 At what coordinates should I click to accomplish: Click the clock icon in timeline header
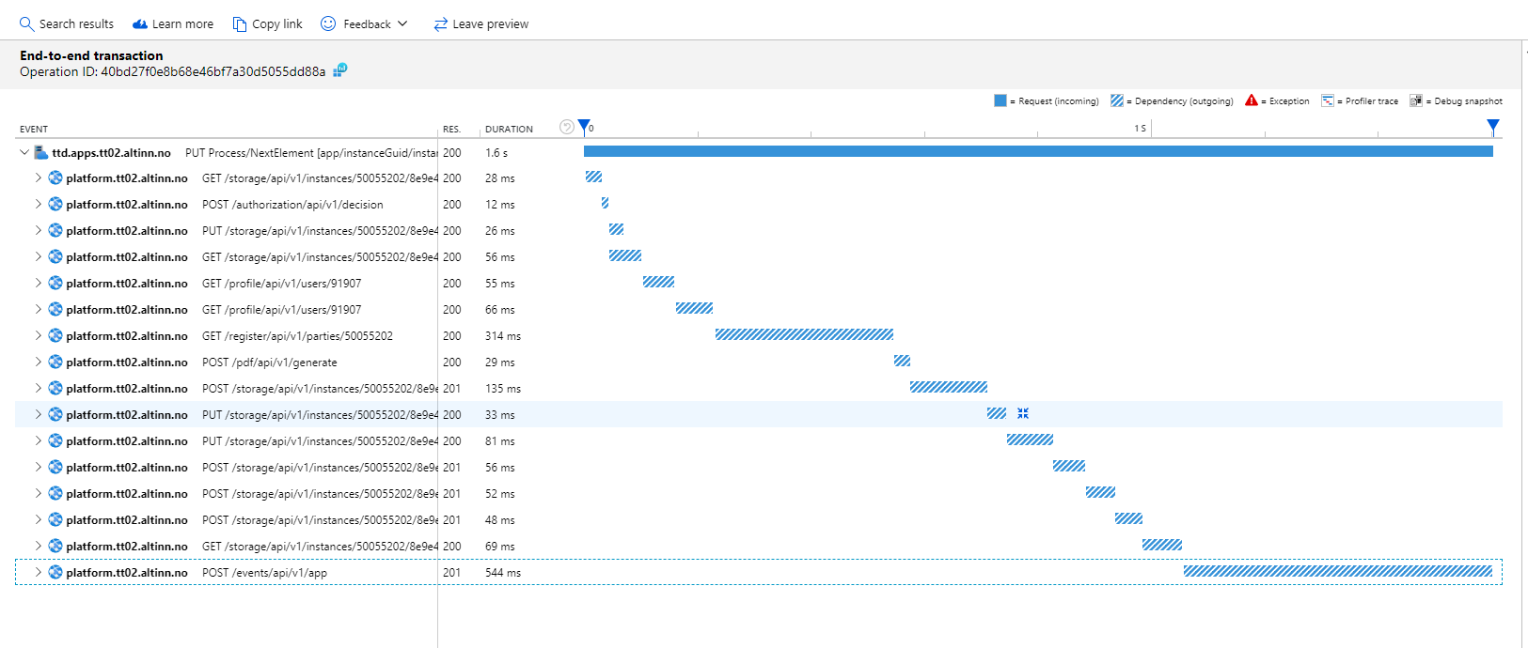(x=566, y=127)
